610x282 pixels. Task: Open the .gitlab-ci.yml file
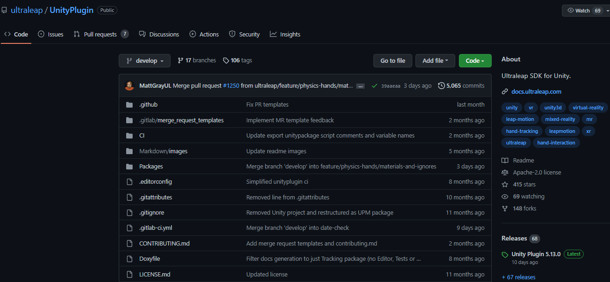coord(156,228)
